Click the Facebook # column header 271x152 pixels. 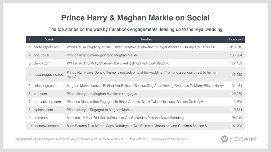point(236,40)
